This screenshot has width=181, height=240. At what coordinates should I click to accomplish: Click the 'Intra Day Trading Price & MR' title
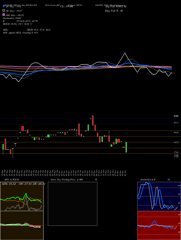point(67,180)
